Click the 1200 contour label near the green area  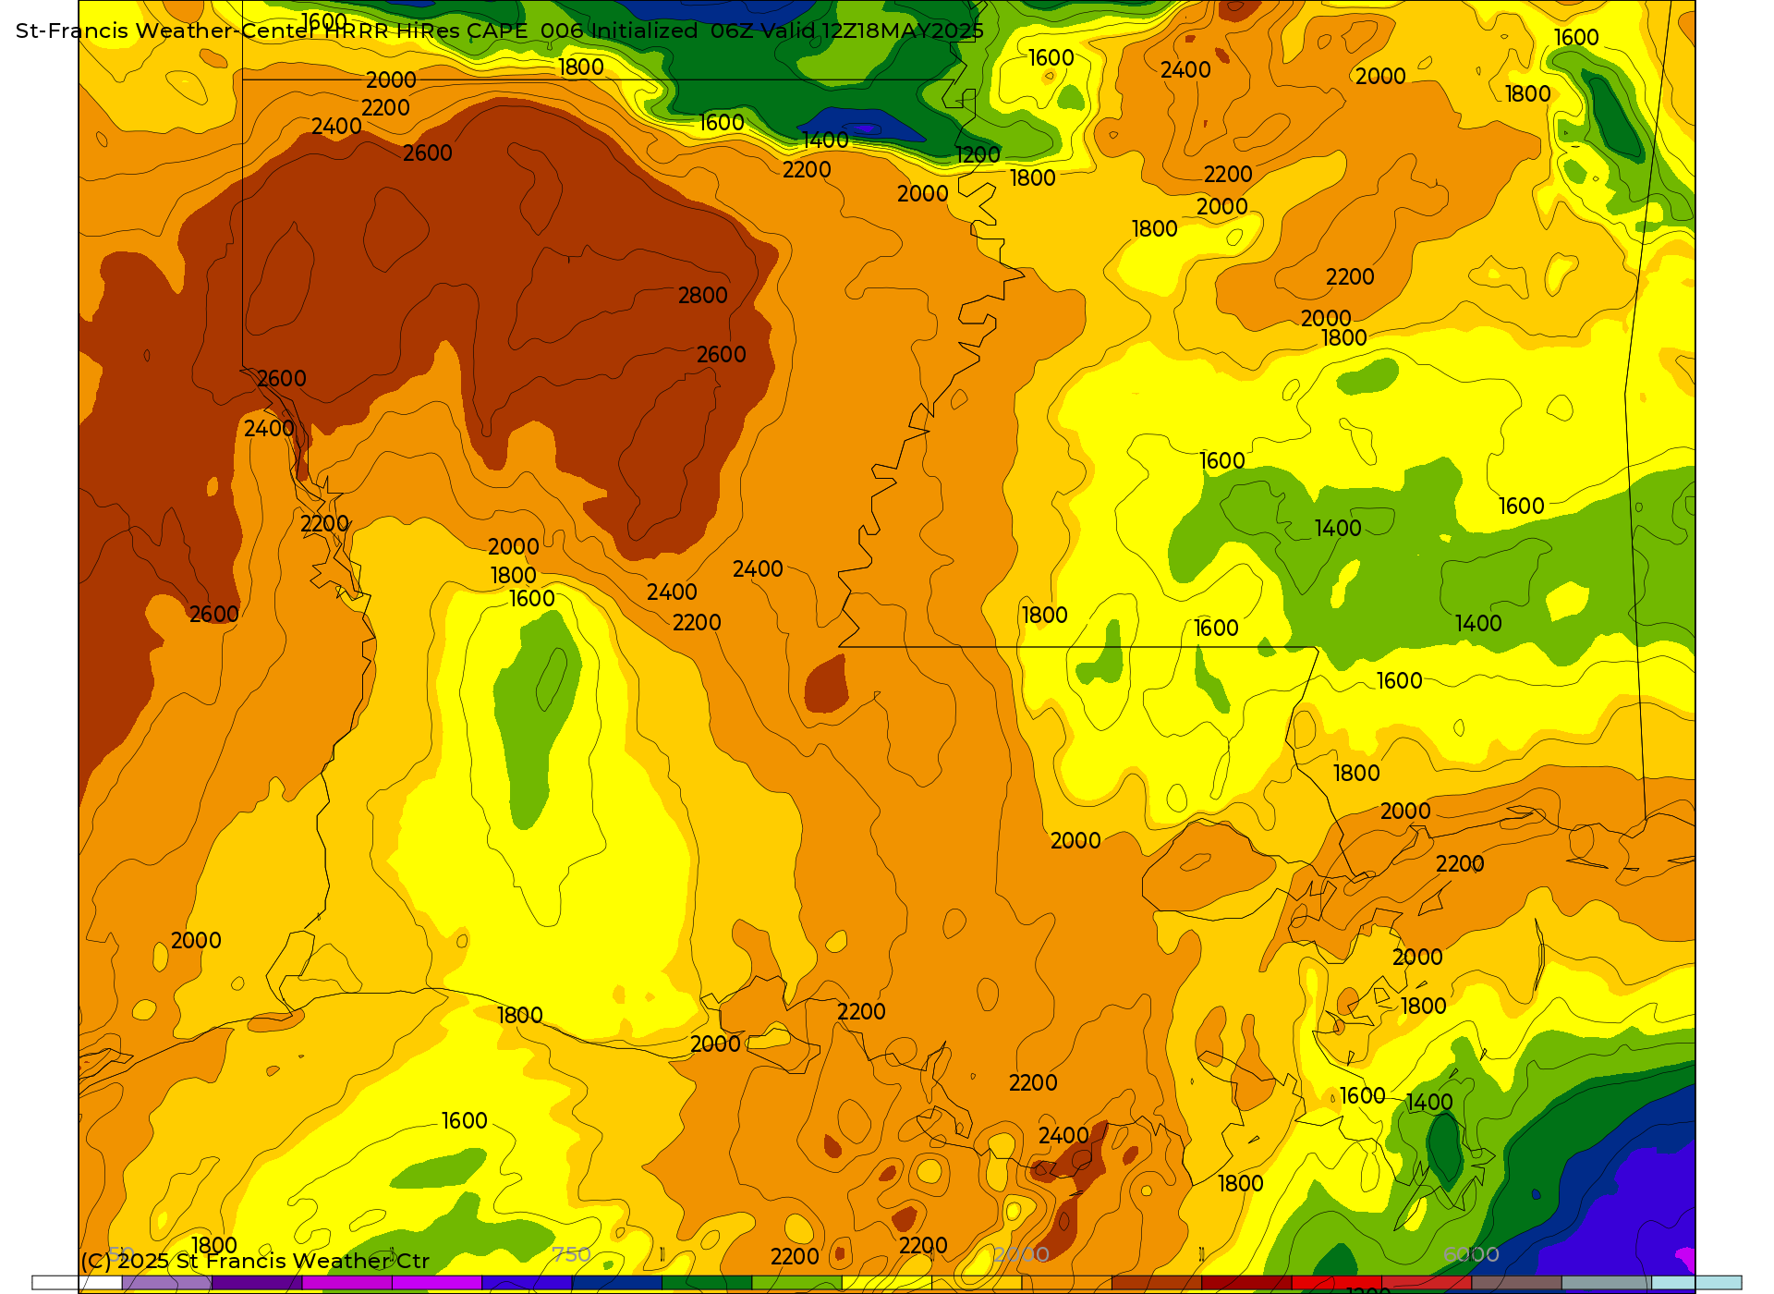[978, 155]
